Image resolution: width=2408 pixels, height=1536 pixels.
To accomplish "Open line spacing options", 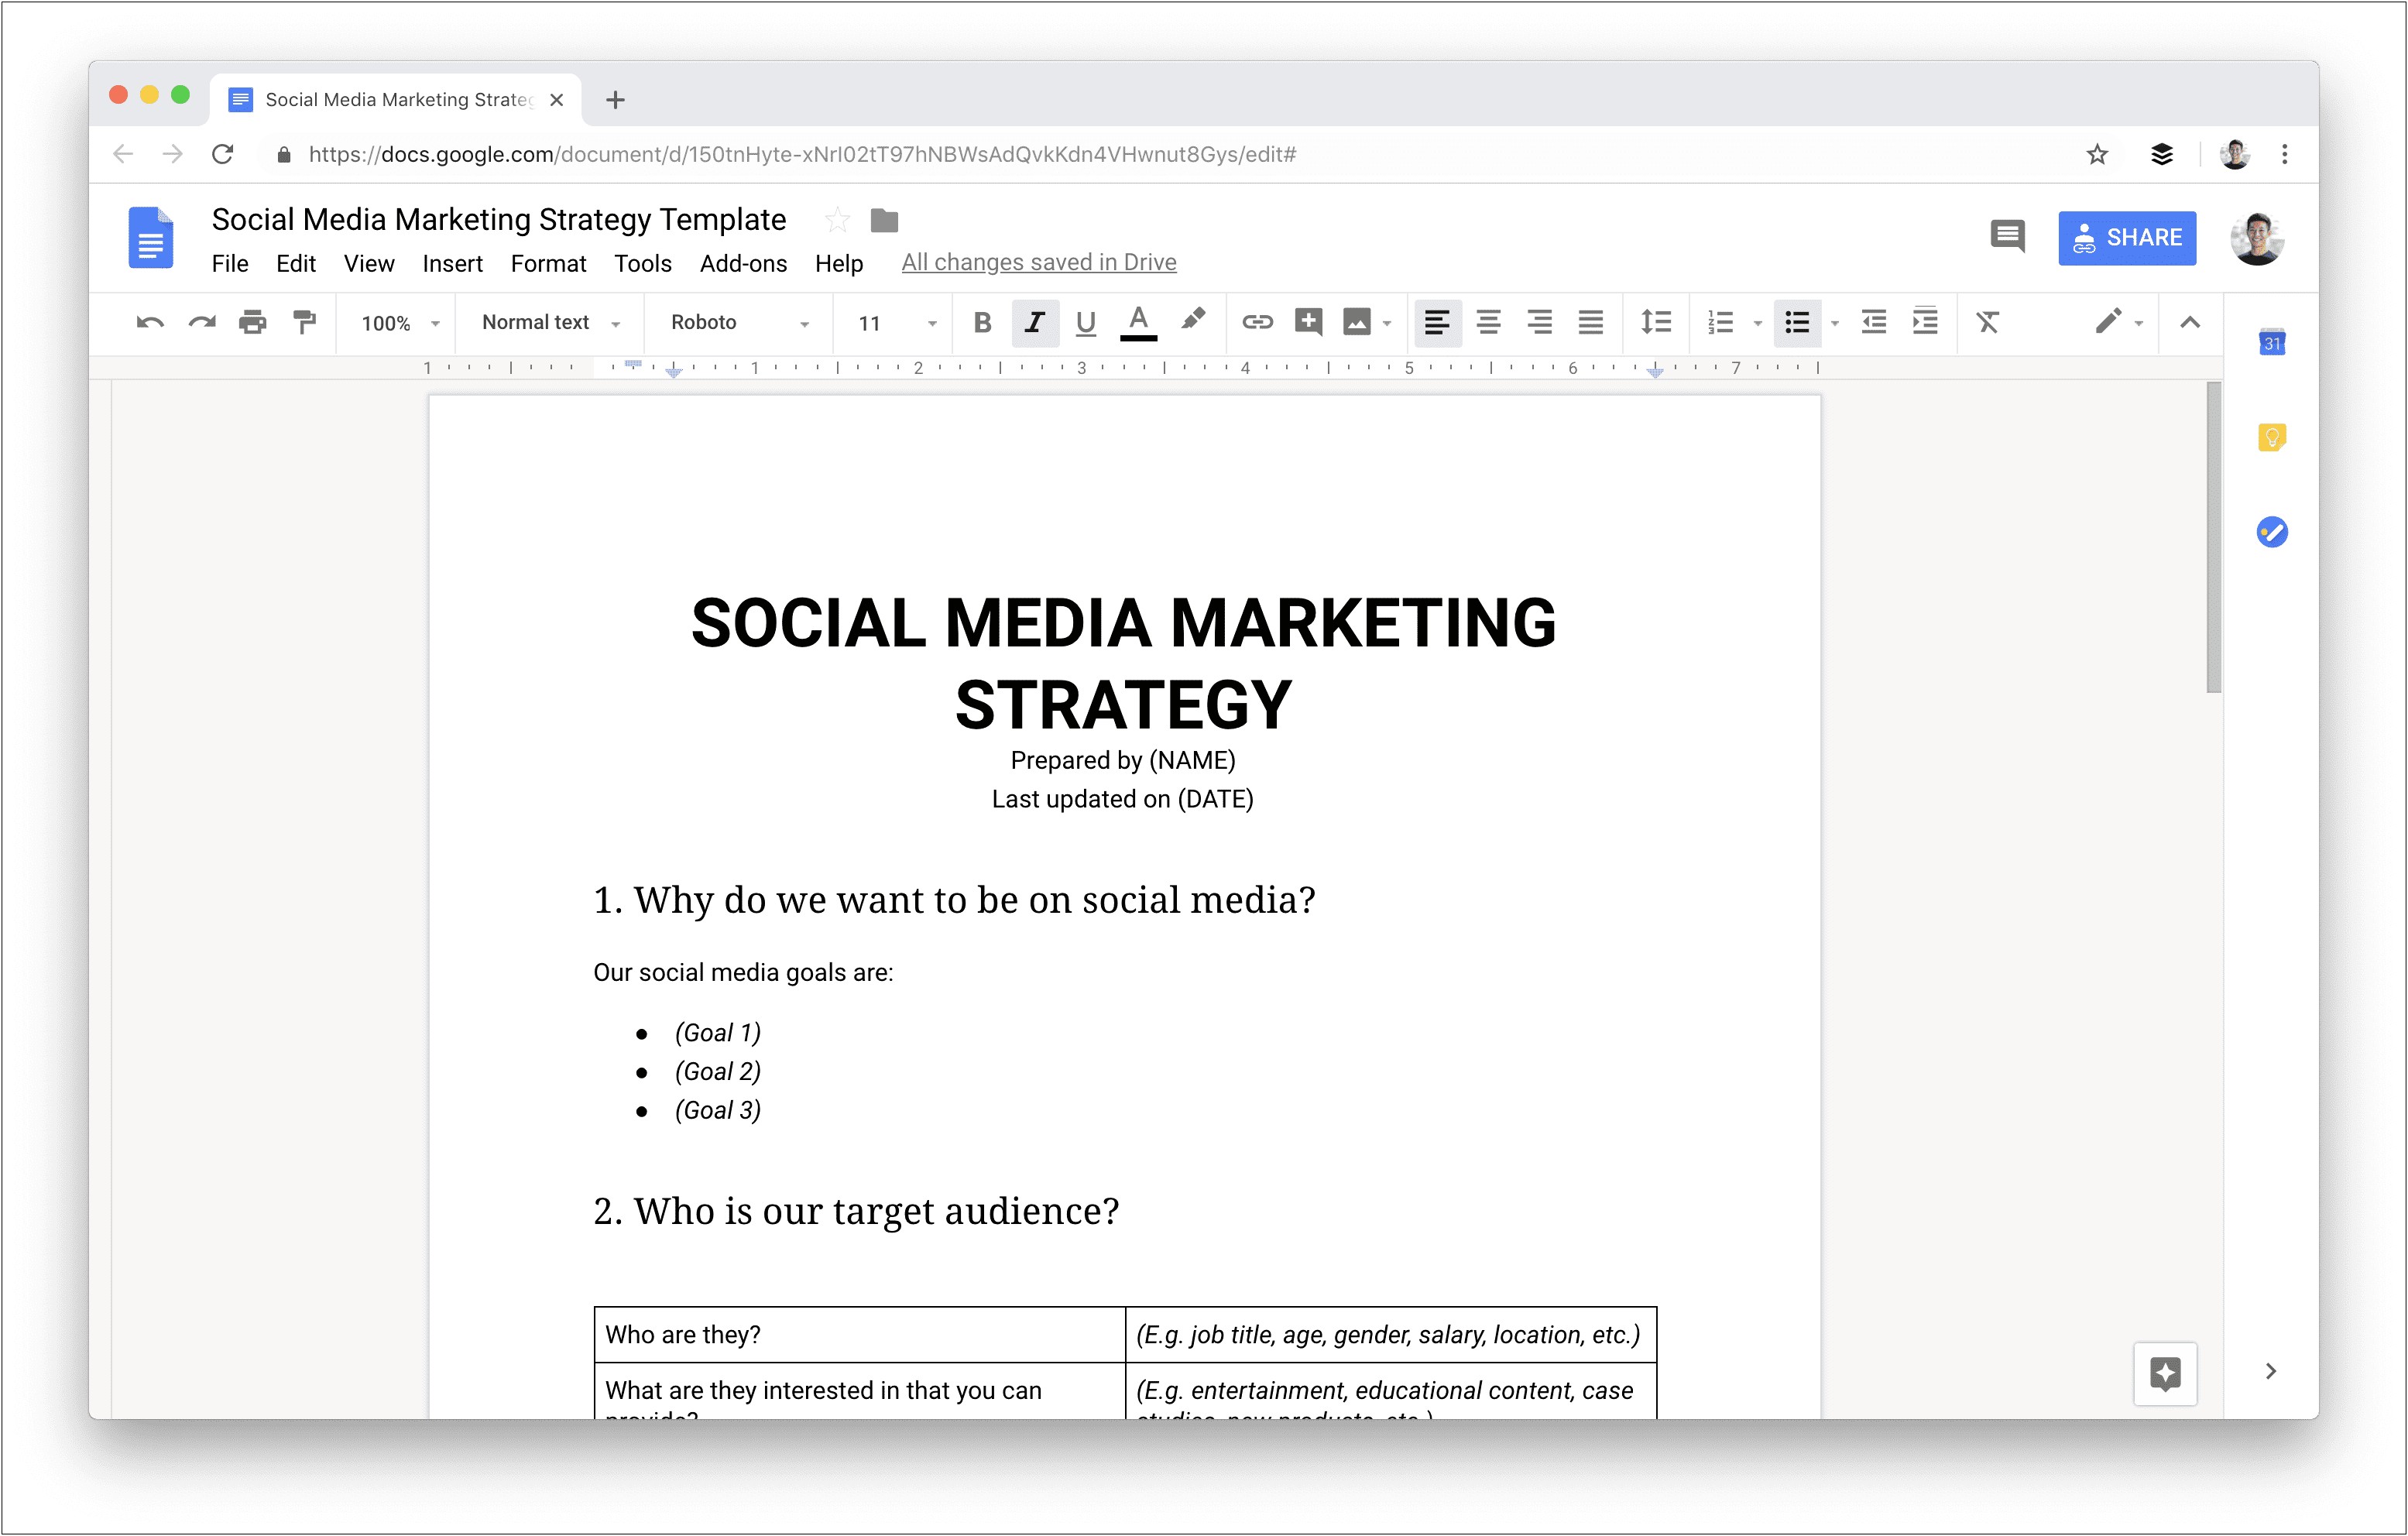I will (1656, 322).
